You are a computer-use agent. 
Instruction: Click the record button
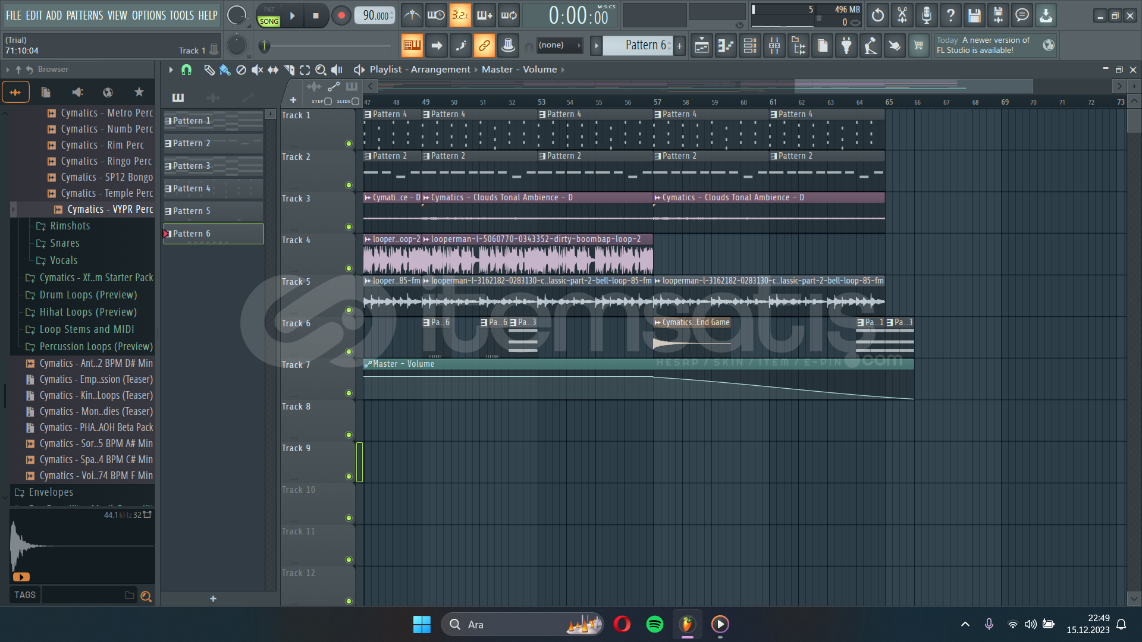click(x=341, y=16)
